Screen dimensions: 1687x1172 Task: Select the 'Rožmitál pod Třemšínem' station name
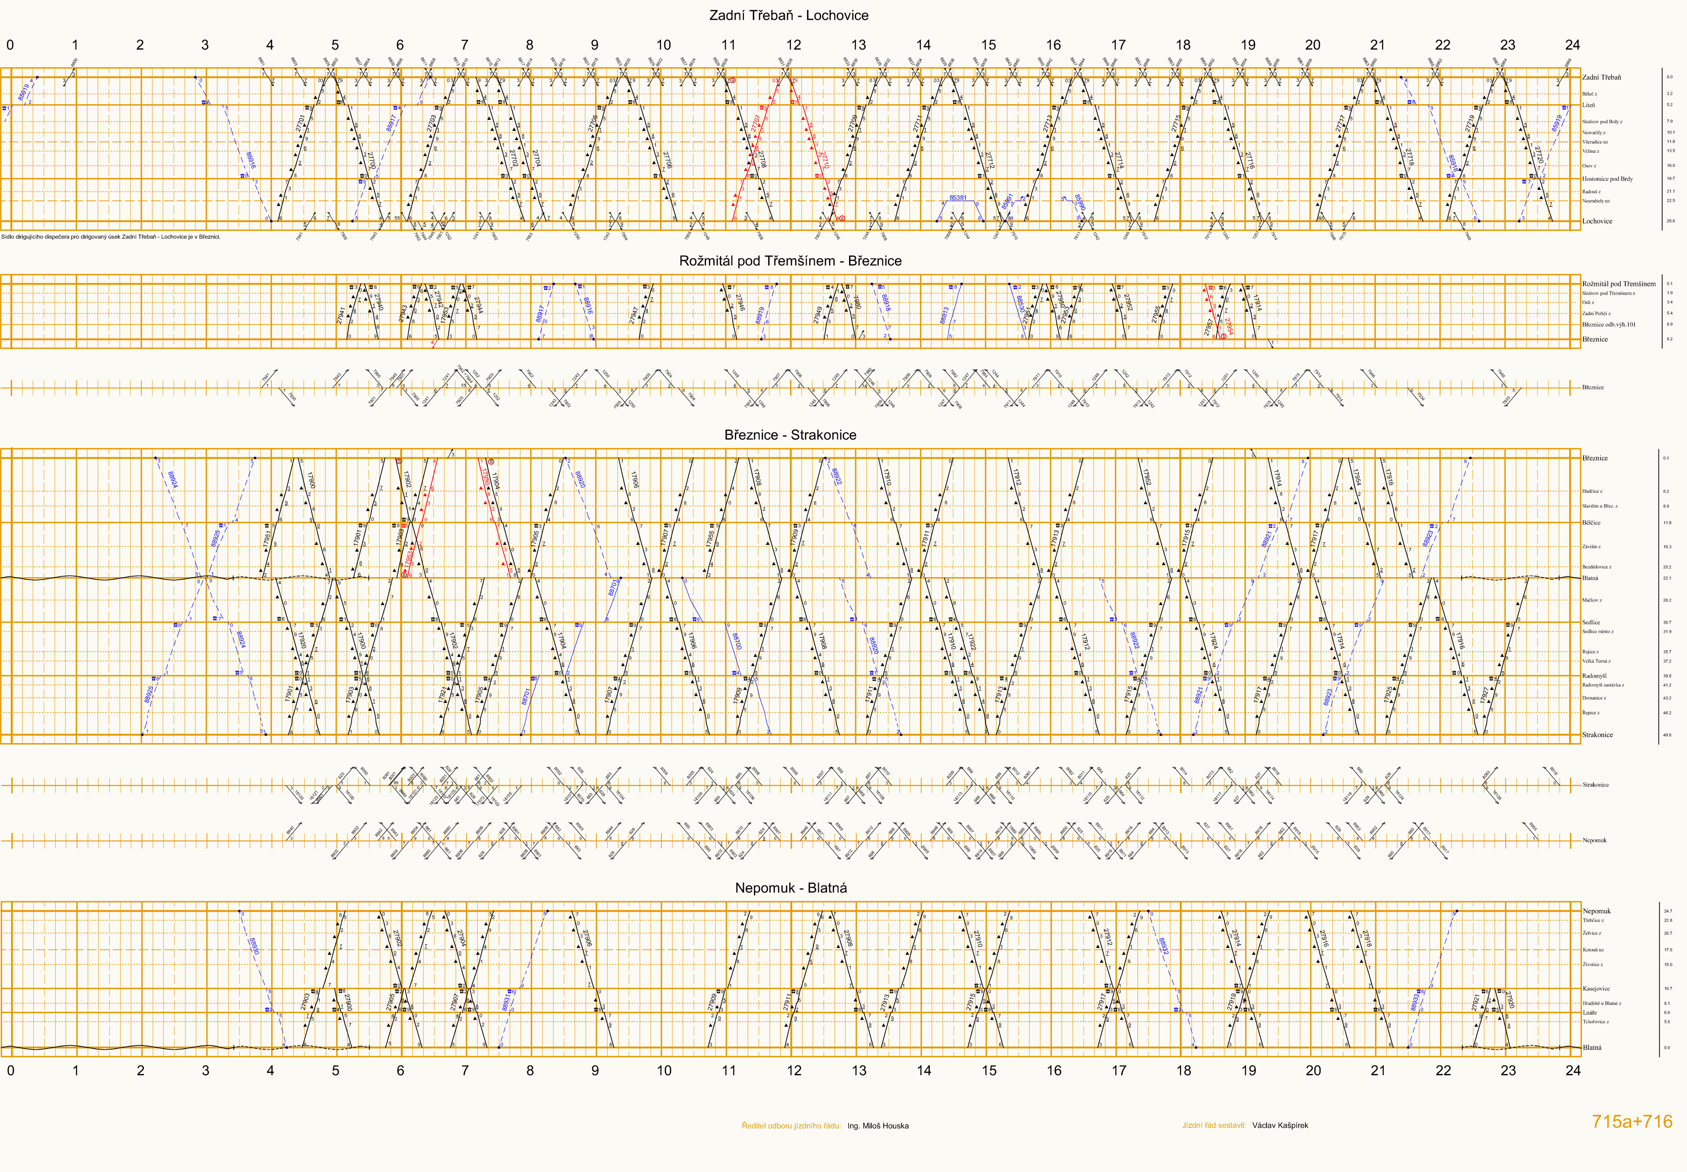pos(1619,283)
